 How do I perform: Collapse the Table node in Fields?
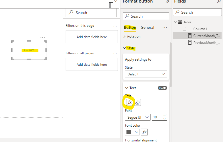tap(176, 22)
